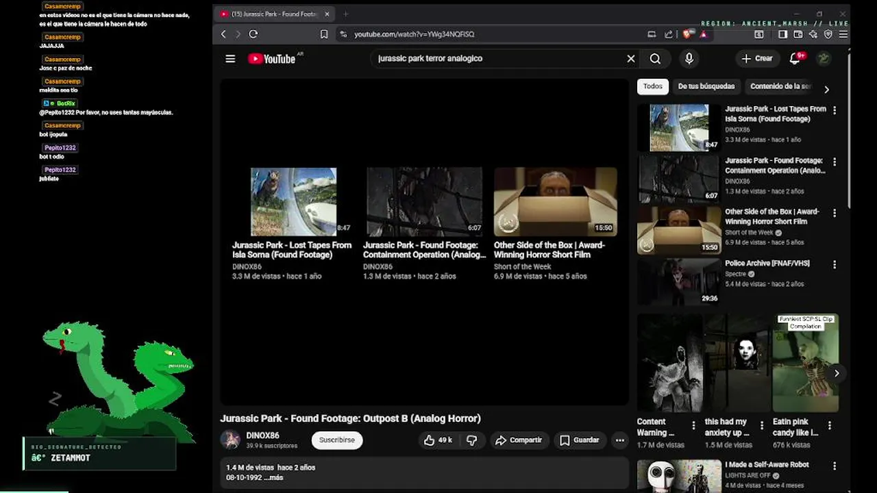
Task: Open Brave Wallet icon in toolbar
Action: 798,34
